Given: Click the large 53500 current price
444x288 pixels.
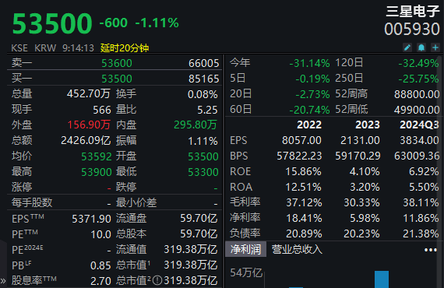Looking at the screenshot, I should tap(52, 23).
